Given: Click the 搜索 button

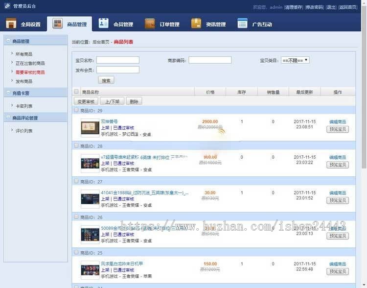Looking at the screenshot, I should tap(106, 80).
